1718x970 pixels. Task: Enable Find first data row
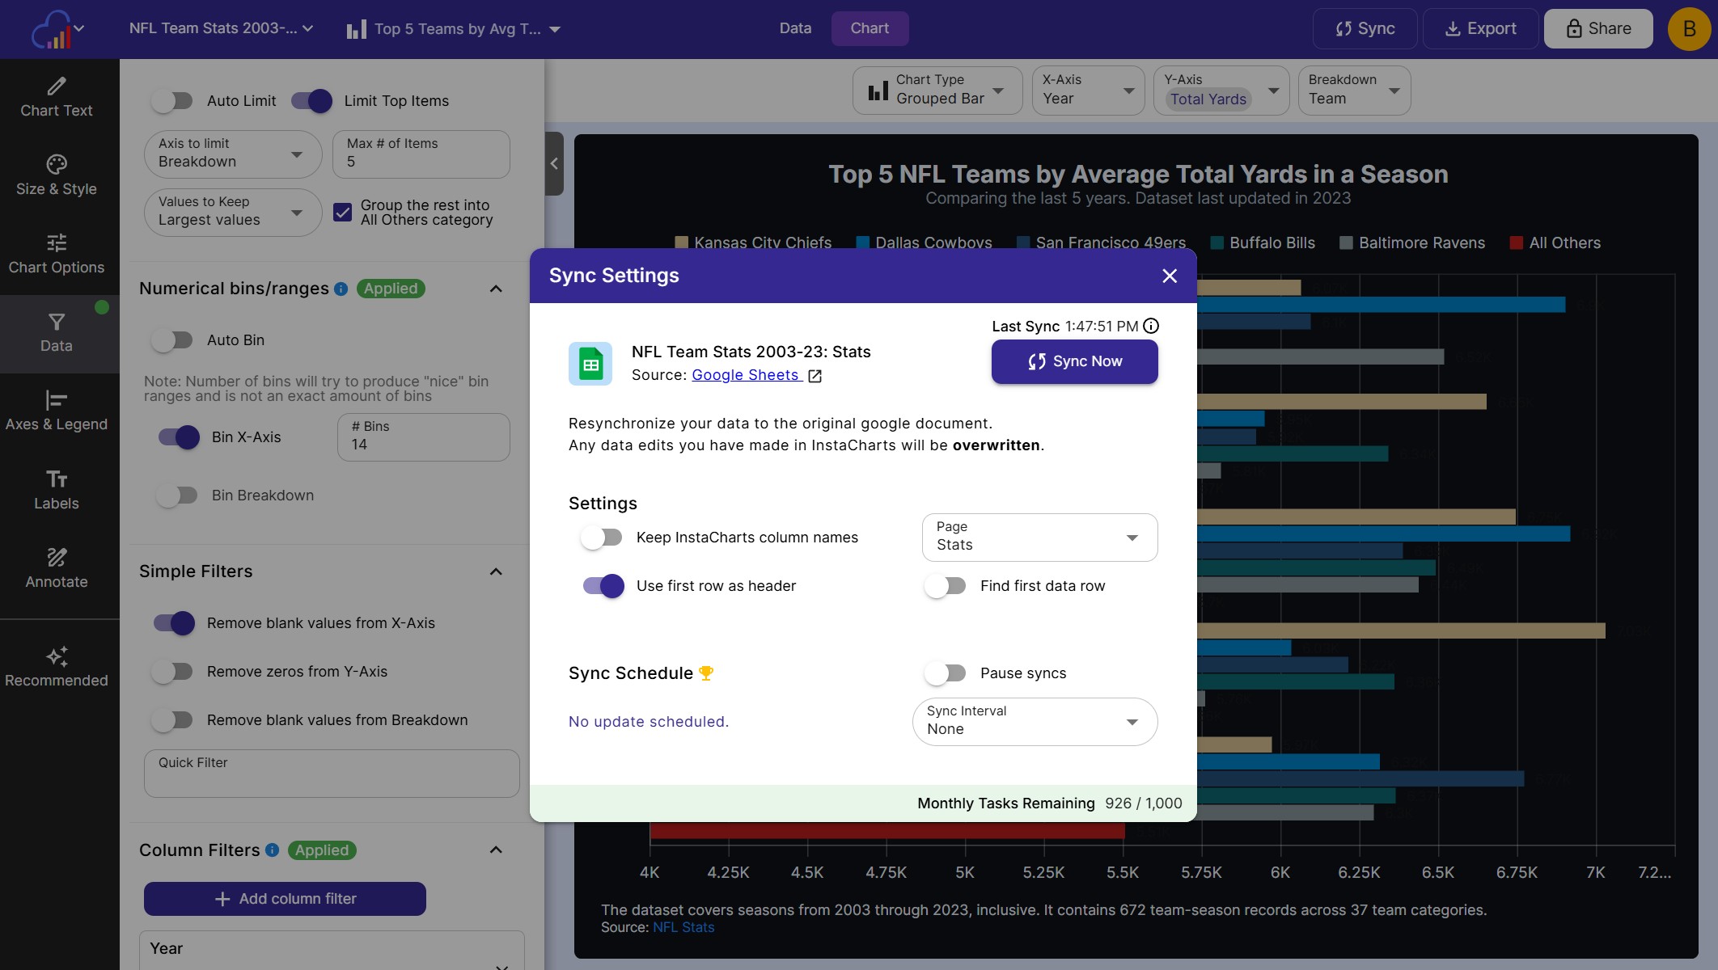(946, 586)
